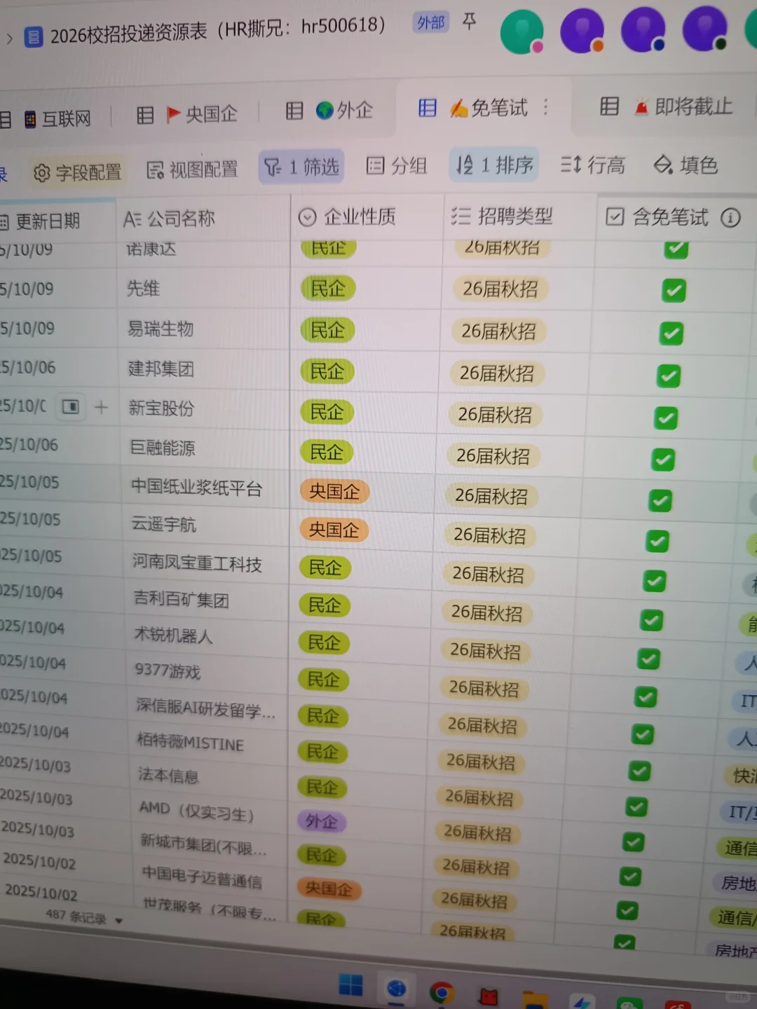Toggle the 含免笔试 checkbox for 河南凤宝重工科技

pyautogui.click(x=655, y=581)
